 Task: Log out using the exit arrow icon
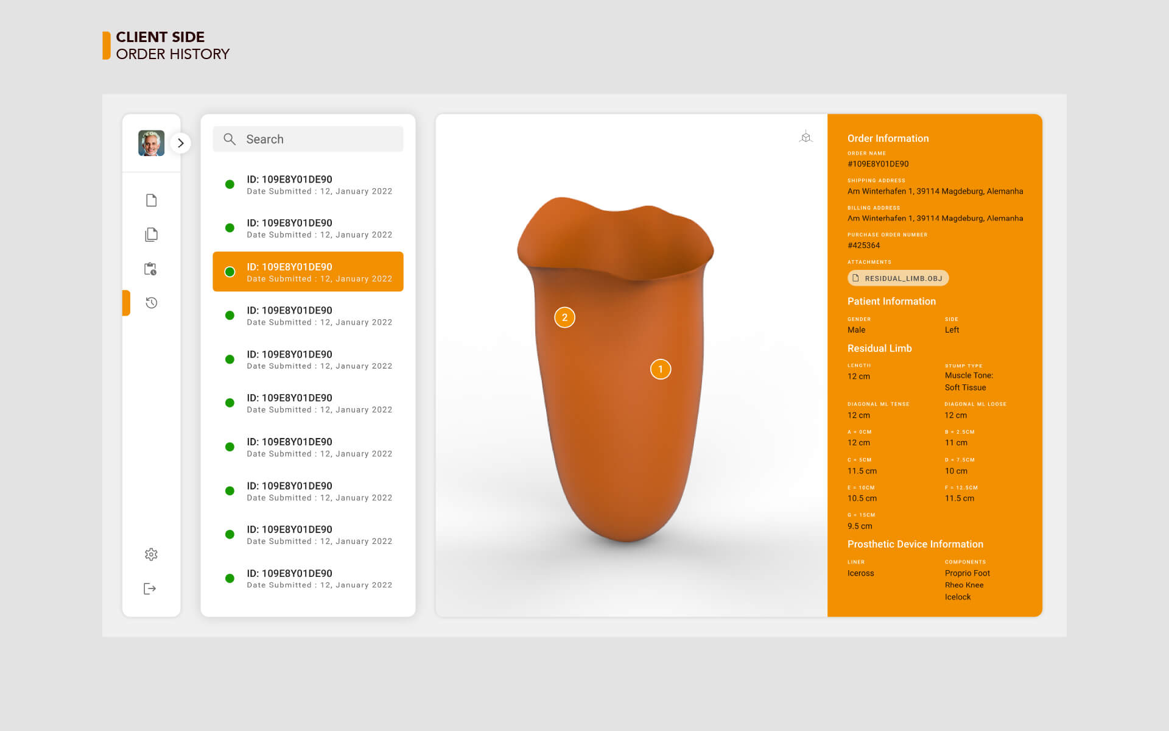pyautogui.click(x=150, y=588)
